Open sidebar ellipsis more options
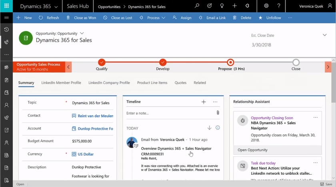Screen dimensions: 336x187 6,55
